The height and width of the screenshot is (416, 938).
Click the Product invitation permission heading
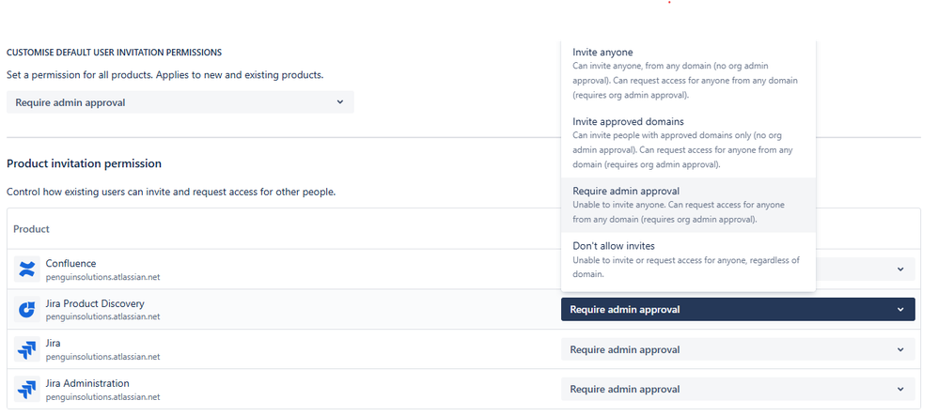(x=84, y=163)
